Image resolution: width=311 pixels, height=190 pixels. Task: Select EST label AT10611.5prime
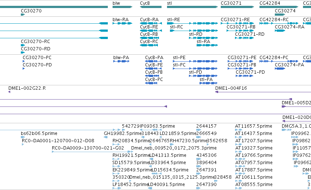click(254, 177)
